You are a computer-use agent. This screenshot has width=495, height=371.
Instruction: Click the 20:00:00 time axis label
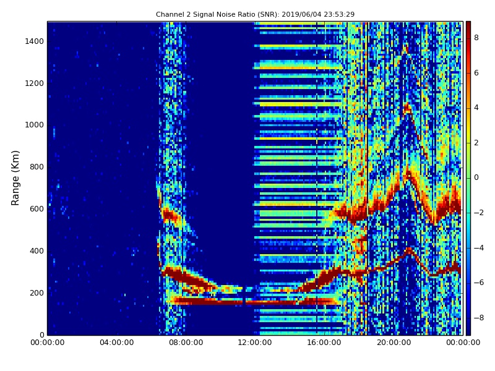point(394,343)
